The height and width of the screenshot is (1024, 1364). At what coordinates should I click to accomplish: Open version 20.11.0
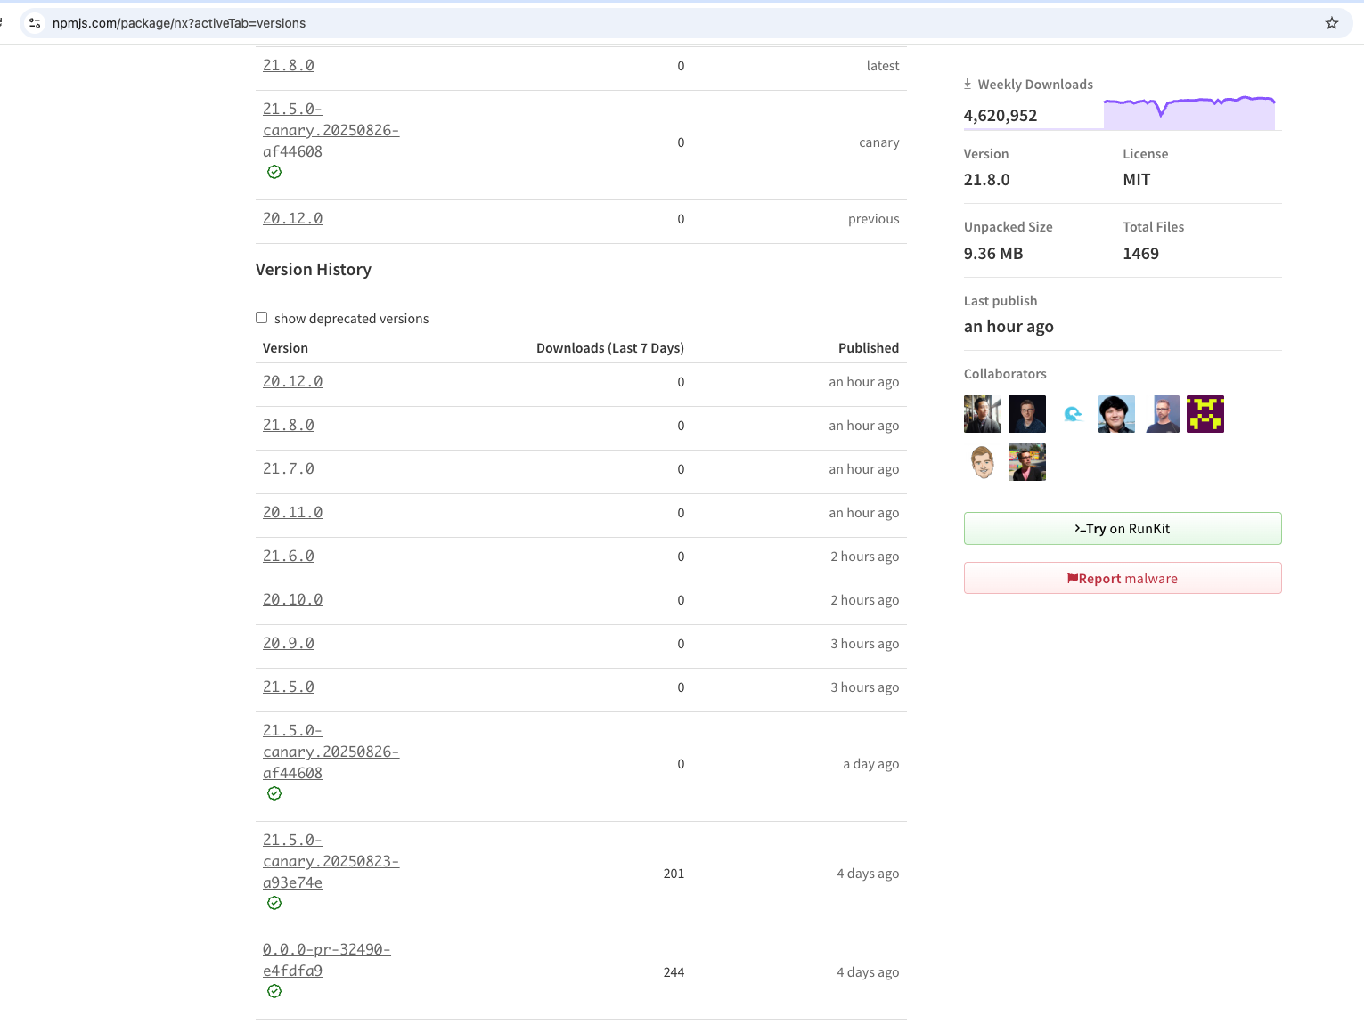click(292, 512)
